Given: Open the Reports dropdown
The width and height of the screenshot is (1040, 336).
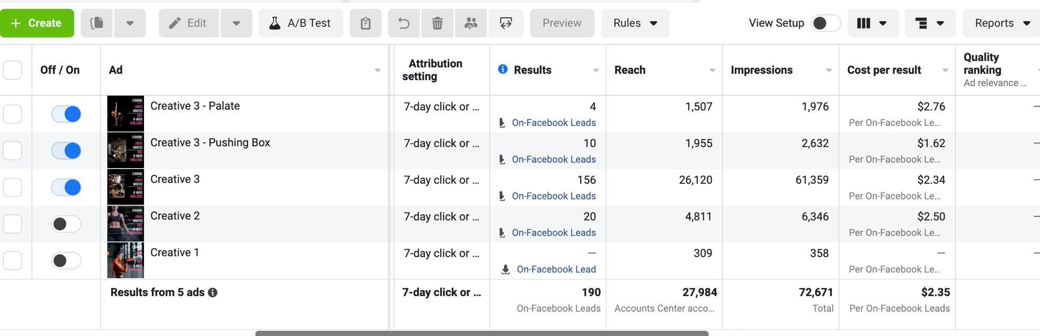Looking at the screenshot, I should [1002, 23].
